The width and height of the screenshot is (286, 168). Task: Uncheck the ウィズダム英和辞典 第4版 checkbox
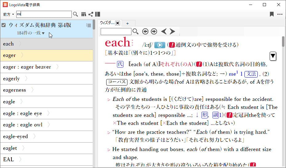(4, 25)
